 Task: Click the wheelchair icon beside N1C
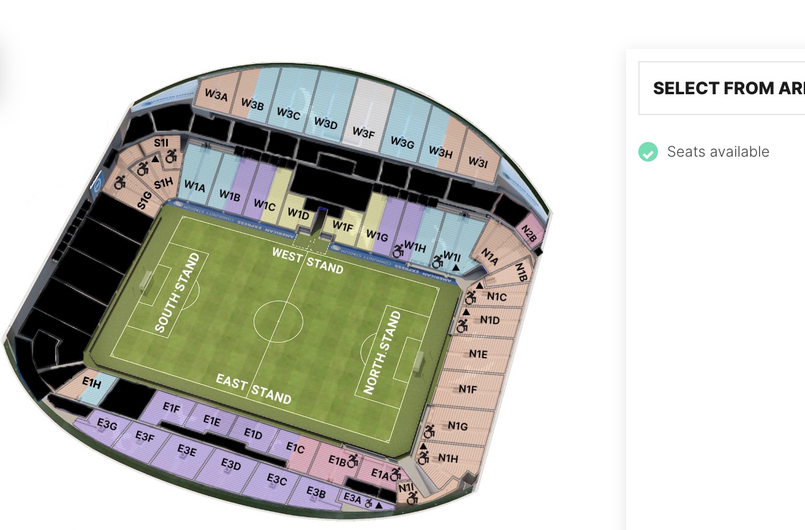click(x=471, y=298)
